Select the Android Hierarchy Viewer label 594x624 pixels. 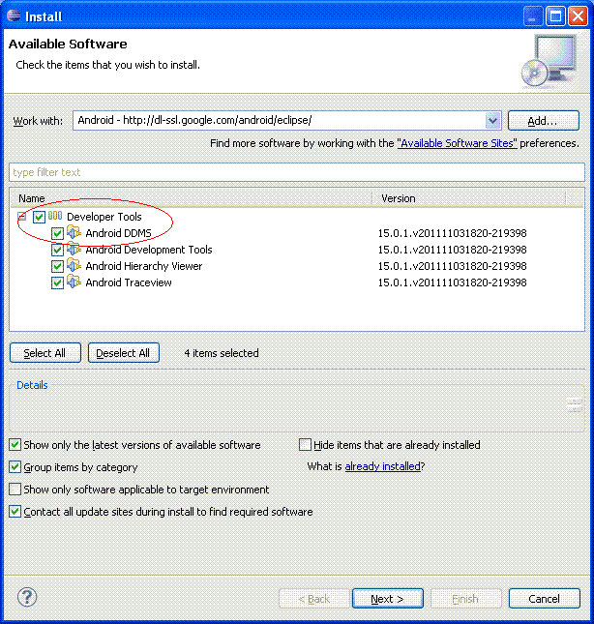tap(144, 266)
